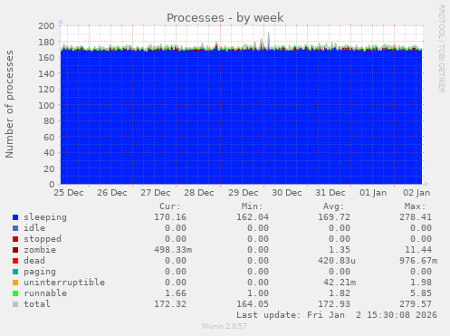Click the gray total legend swatch
The height and width of the screenshot is (336, 450).
click(x=15, y=304)
